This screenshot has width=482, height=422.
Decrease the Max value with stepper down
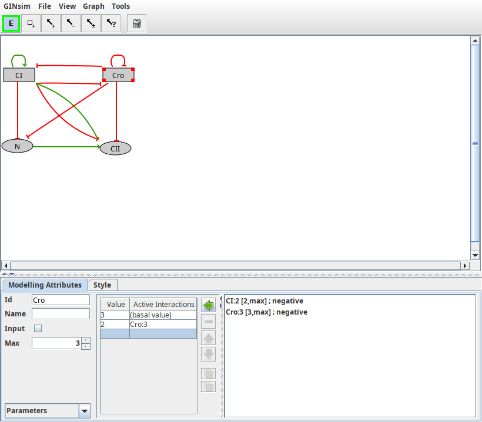click(86, 346)
